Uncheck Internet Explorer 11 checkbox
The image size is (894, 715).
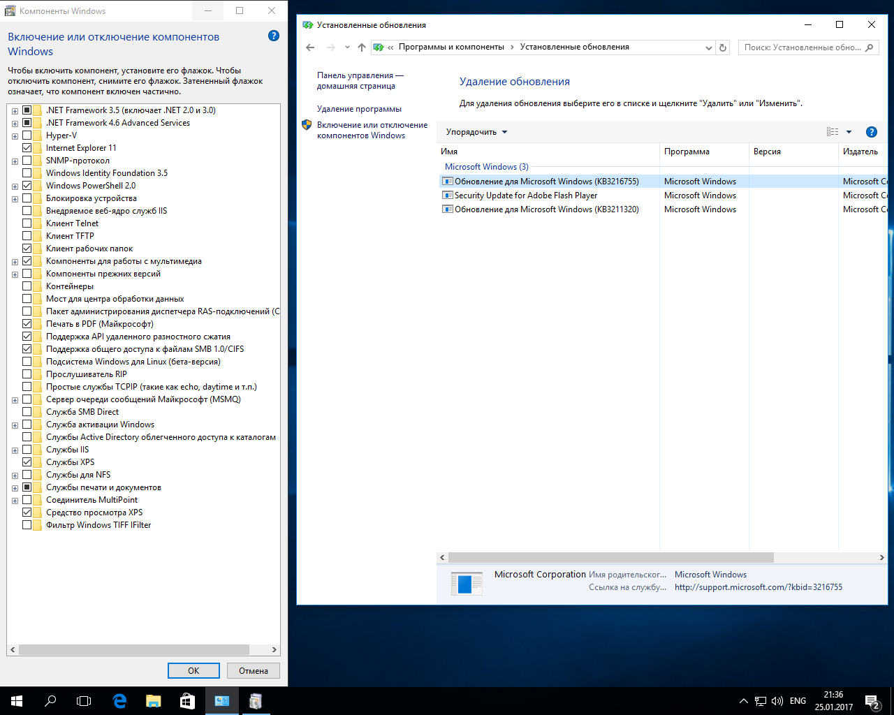tap(27, 148)
